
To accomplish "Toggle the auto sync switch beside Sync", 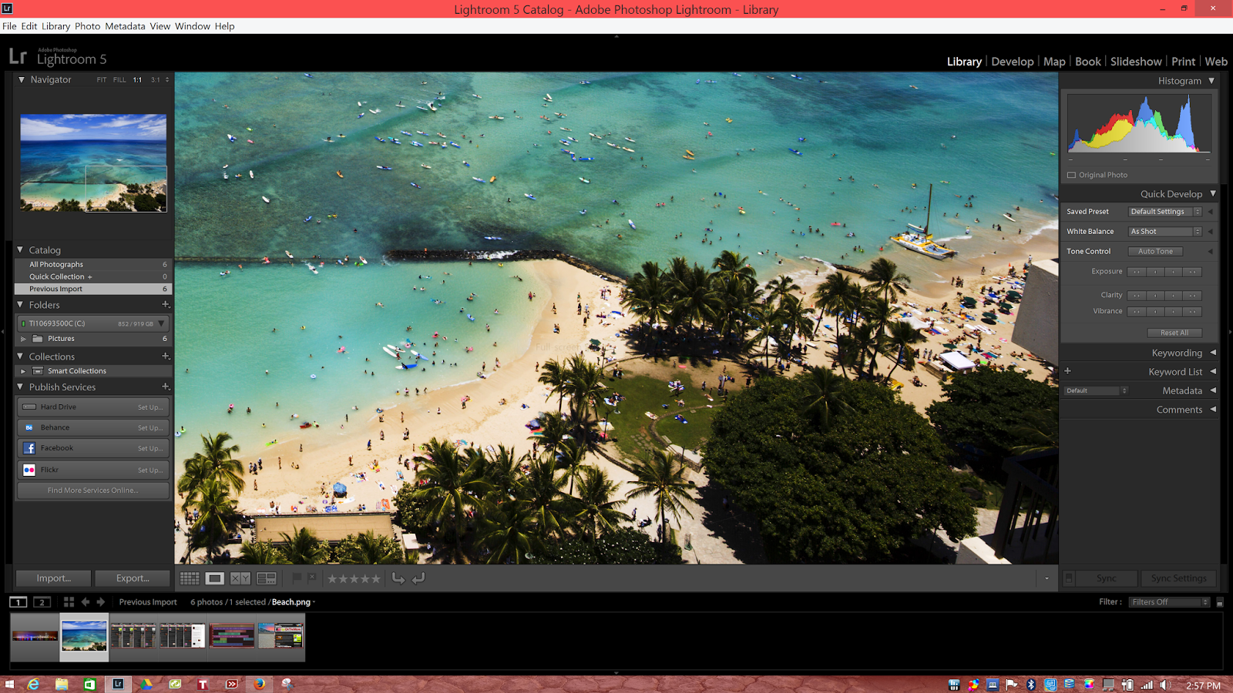I will coord(1069,578).
